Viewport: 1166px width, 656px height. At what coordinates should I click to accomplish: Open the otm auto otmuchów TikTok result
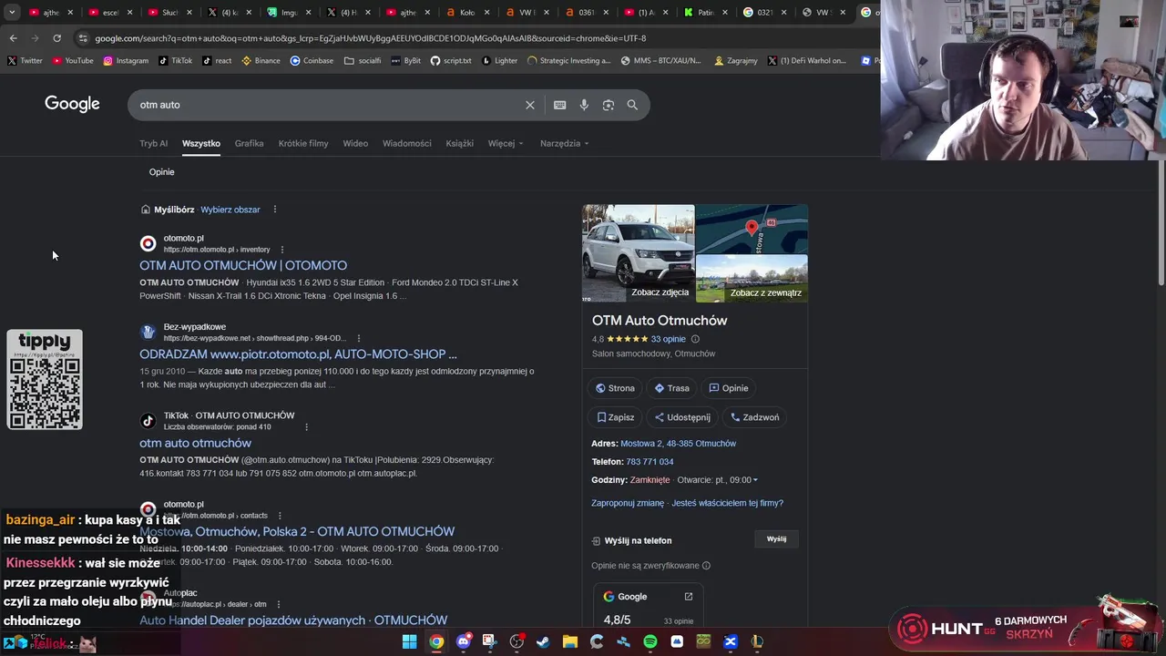point(195,443)
